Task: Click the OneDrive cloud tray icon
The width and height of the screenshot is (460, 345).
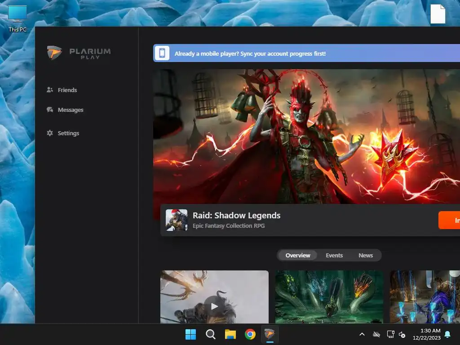Action: click(376, 334)
